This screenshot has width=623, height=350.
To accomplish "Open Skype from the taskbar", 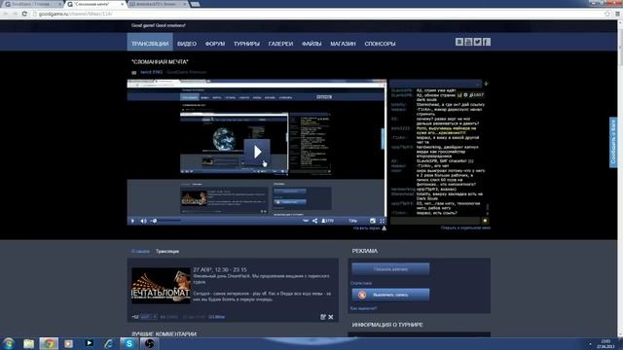I will [x=129, y=343].
